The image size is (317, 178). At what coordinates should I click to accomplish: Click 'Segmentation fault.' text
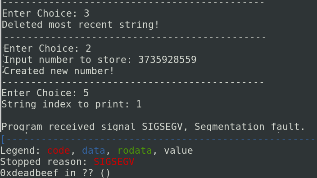click(249, 127)
